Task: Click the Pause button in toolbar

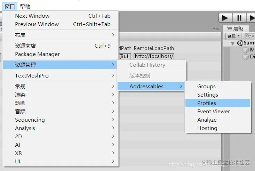Action: pos(239,18)
